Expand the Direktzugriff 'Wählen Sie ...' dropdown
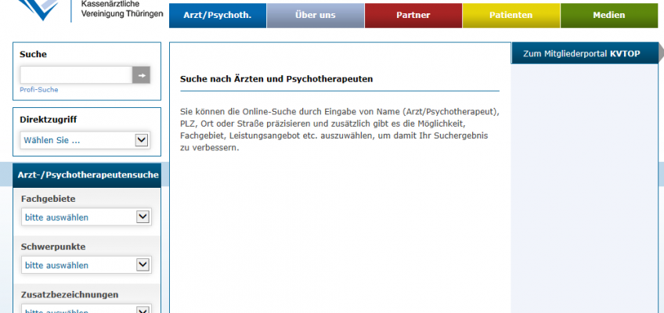The height and width of the screenshot is (313, 664). coord(85,140)
